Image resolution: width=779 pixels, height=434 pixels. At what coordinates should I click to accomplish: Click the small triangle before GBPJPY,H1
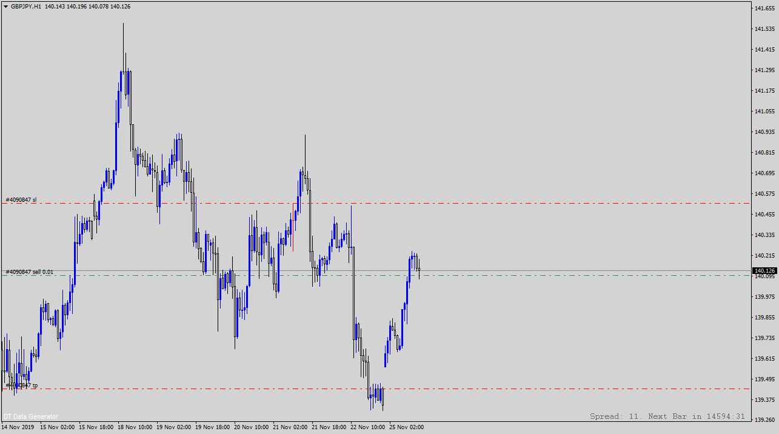click(x=5, y=6)
